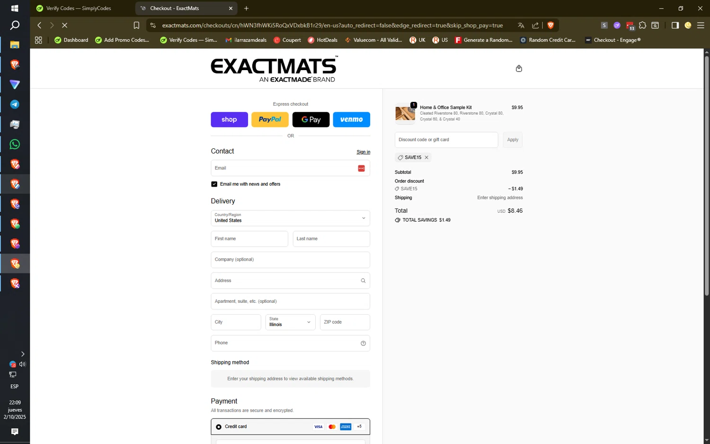Screen dimensions: 710x444
Task: Open the Checkout - Engage bookmark
Action: [x=613, y=40]
